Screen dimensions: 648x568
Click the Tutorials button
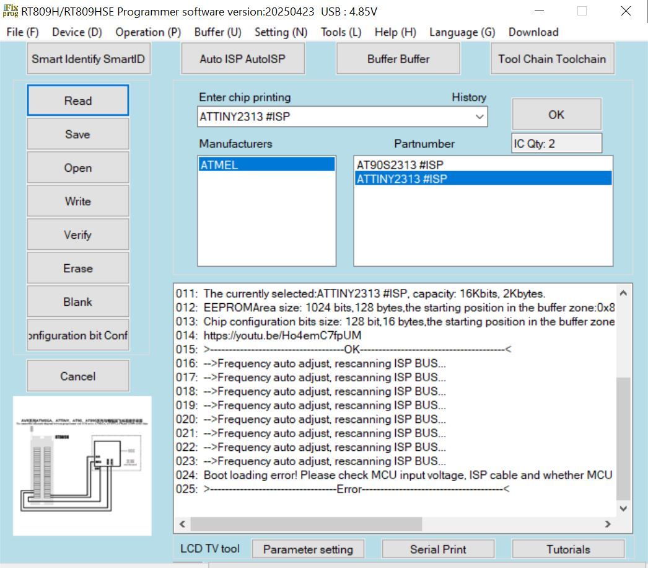(568, 549)
